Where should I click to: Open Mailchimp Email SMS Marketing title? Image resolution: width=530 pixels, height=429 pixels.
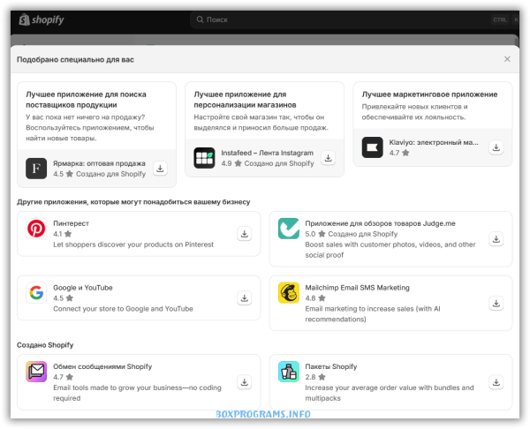357,288
